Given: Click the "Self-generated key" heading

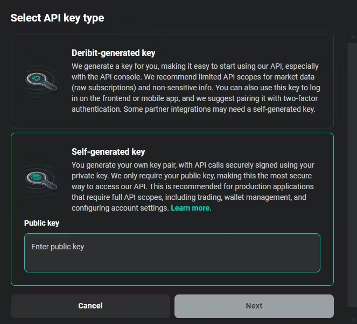Looking at the screenshot, I should tap(108, 152).
